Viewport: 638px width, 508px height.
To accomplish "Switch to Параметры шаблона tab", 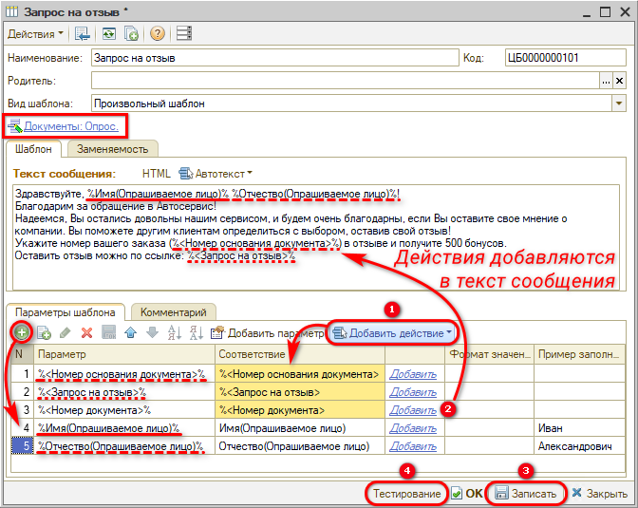I will [66, 312].
